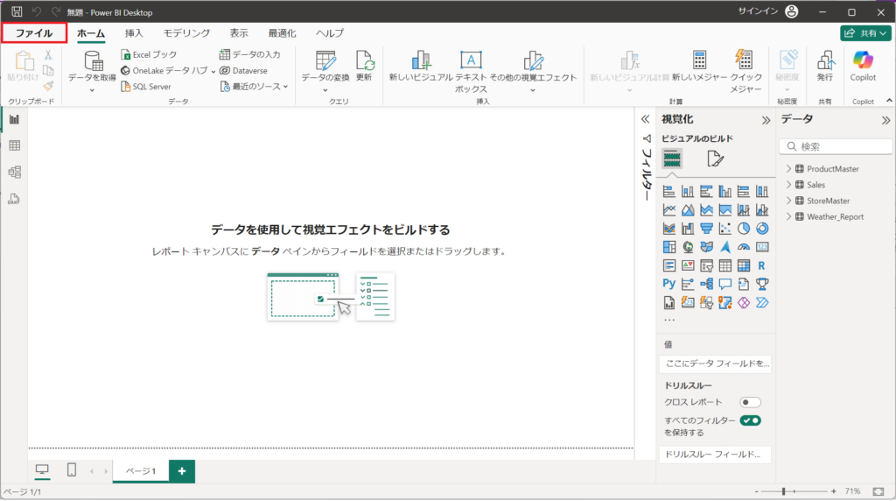896x501 pixels.
Task: Switch to the 挿入 ribbon tab
Action: 134,33
